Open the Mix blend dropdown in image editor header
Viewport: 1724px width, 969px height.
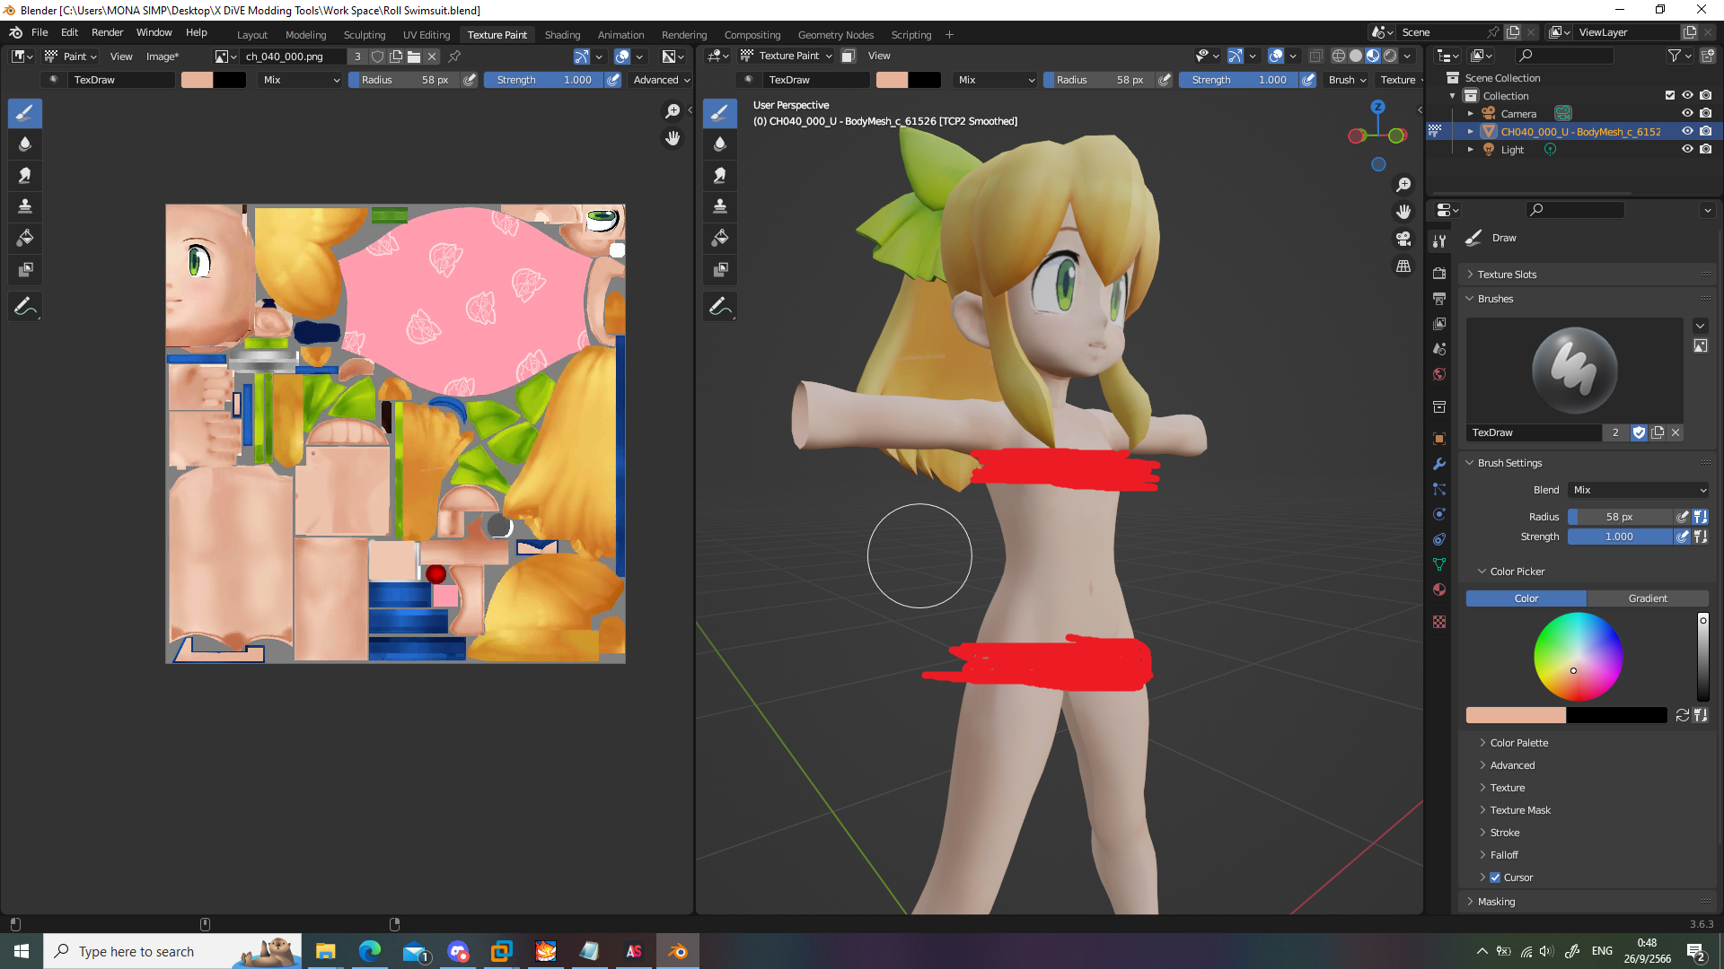pos(301,80)
